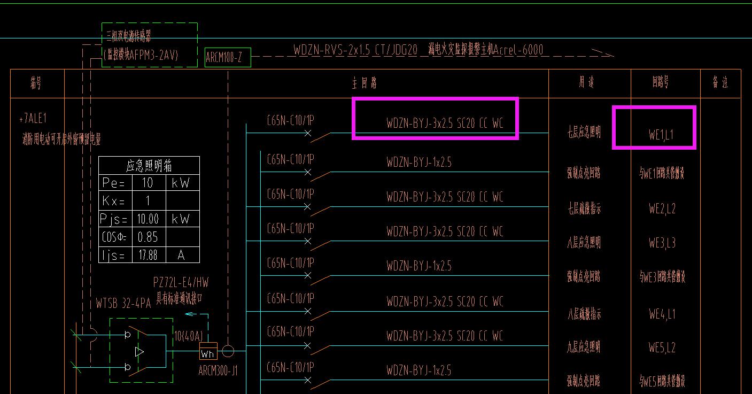Select the 八层疏散指示 usage text
The height and width of the screenshot is (394, 752).
coord(584,314)
